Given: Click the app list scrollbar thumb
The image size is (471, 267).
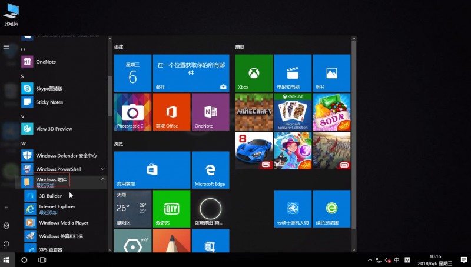Looking at the screenshot, I should [x=110, y=96].
